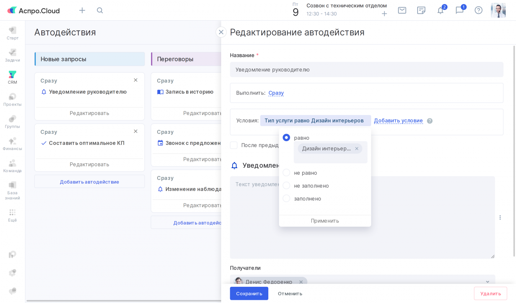Open the chat messages icon
The image size is (516, 303).
point(460,10)
